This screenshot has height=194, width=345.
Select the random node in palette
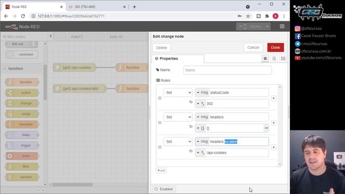pos(22,177)
